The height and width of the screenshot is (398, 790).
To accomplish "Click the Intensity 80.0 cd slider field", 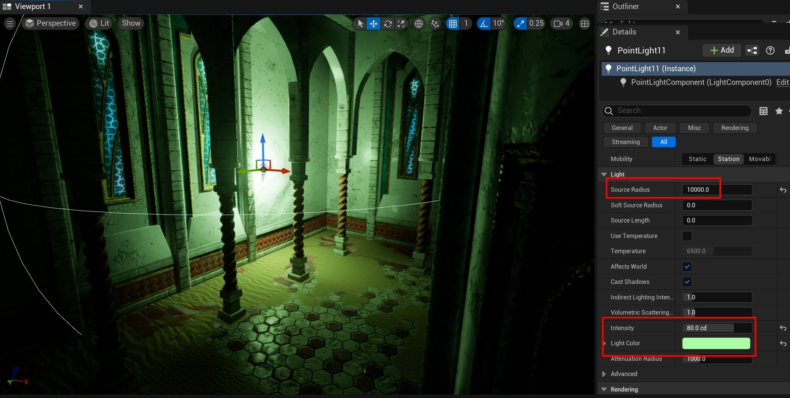I will pos(717,328).
